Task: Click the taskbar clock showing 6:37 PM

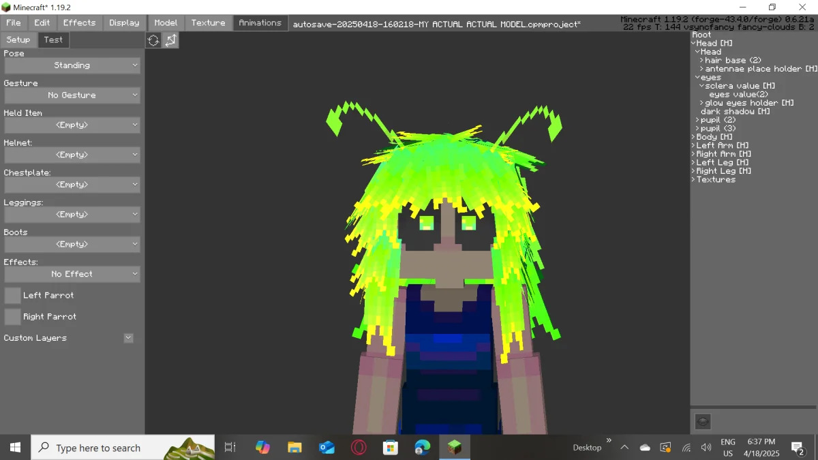Action: click(x=761, y=448)
